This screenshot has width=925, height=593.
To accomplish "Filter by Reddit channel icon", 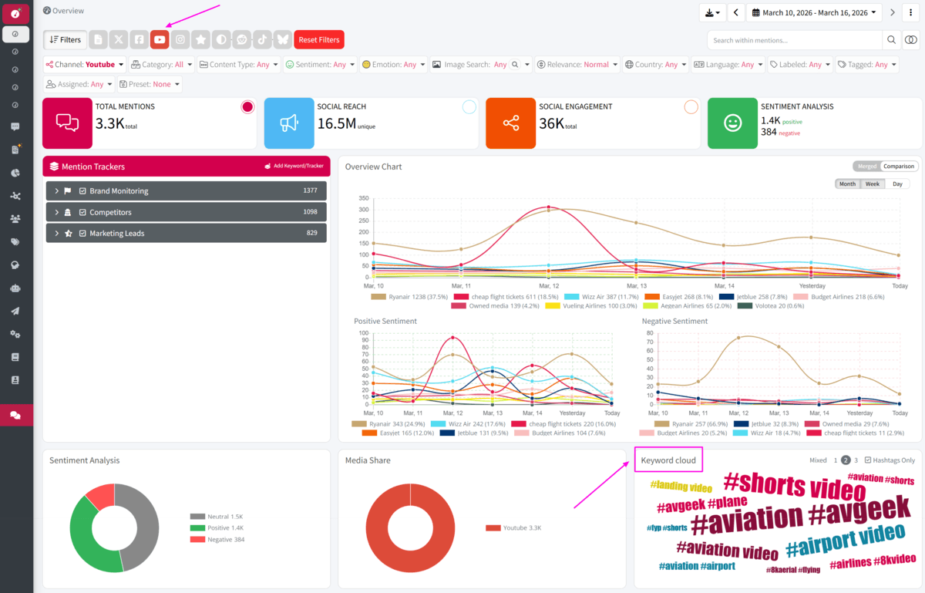I will point(242,39).
